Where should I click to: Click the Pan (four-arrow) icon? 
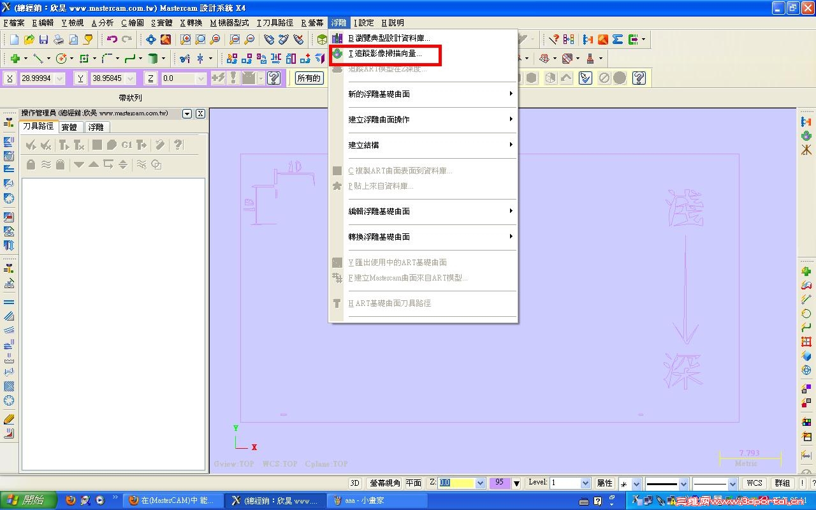pos(151,40)
